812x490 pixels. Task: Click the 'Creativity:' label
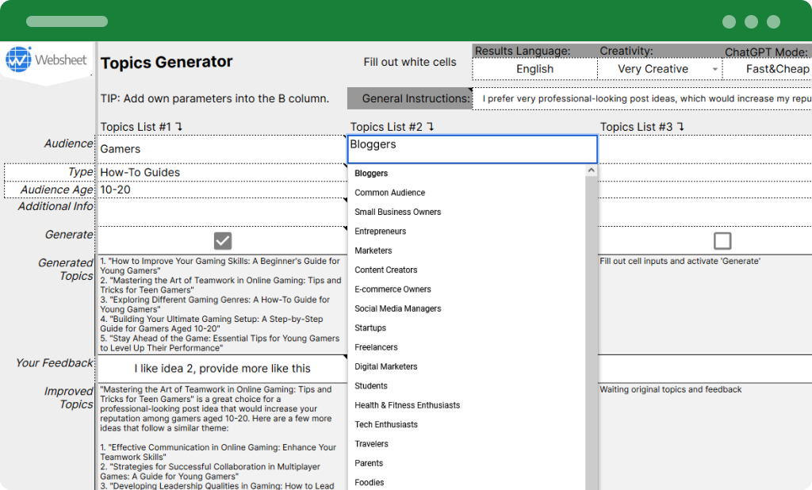626,52
